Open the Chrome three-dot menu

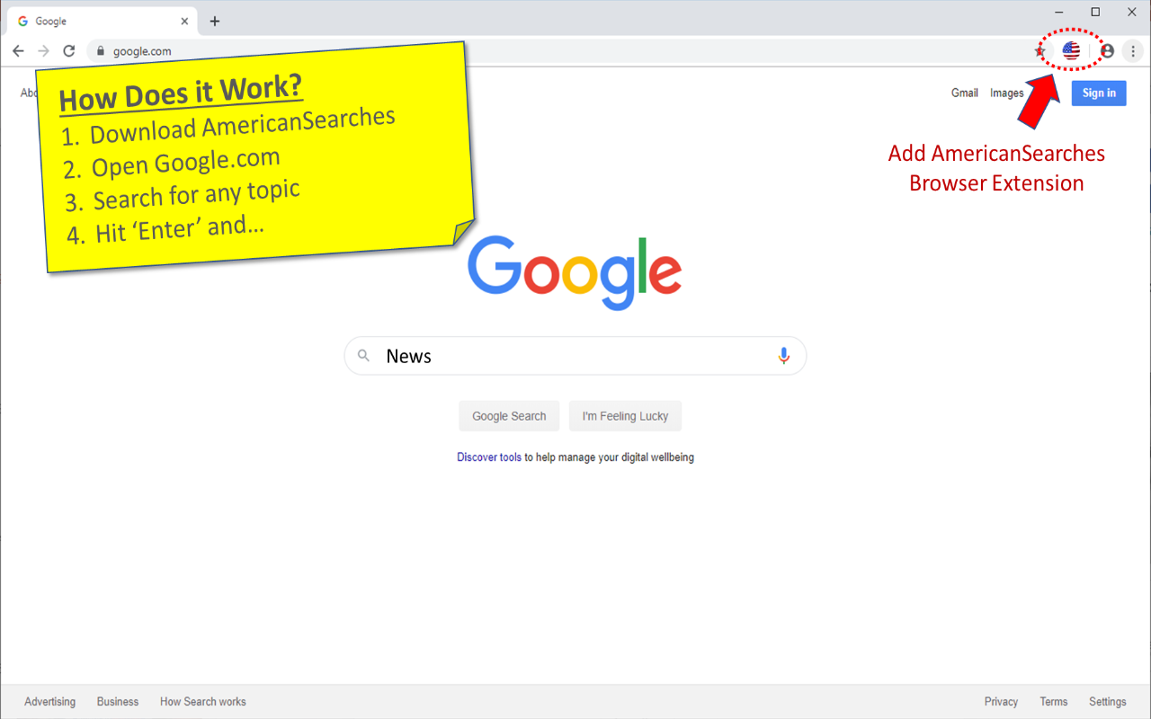pos(1132,50)
